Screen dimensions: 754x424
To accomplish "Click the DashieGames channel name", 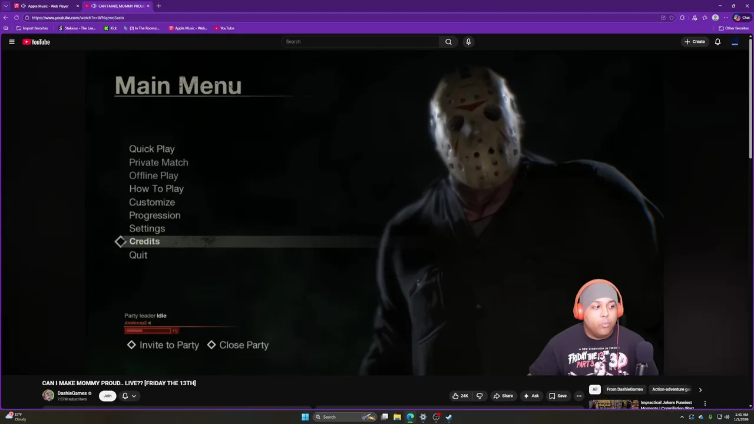I will [x=72, y=393].
